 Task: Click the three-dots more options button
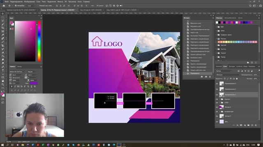[92, 6]
